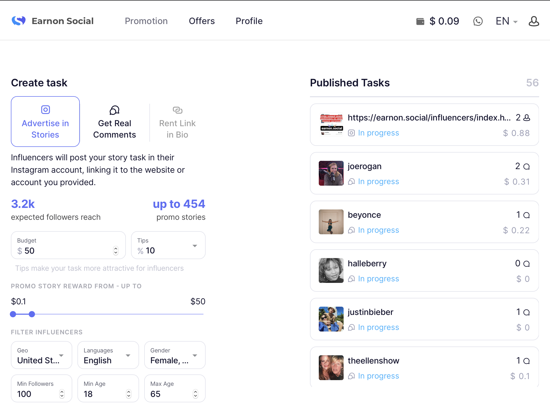
Task: Click the Instagram icon in Advertise in Stories
Action: tap(45, 110)
